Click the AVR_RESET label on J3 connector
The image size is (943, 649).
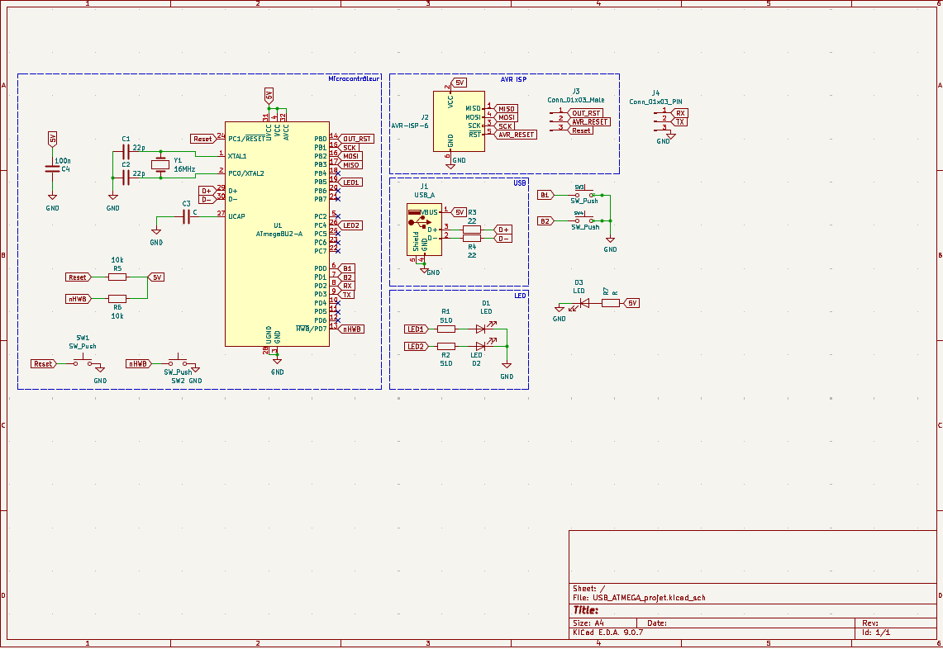[x=590, y=121]
